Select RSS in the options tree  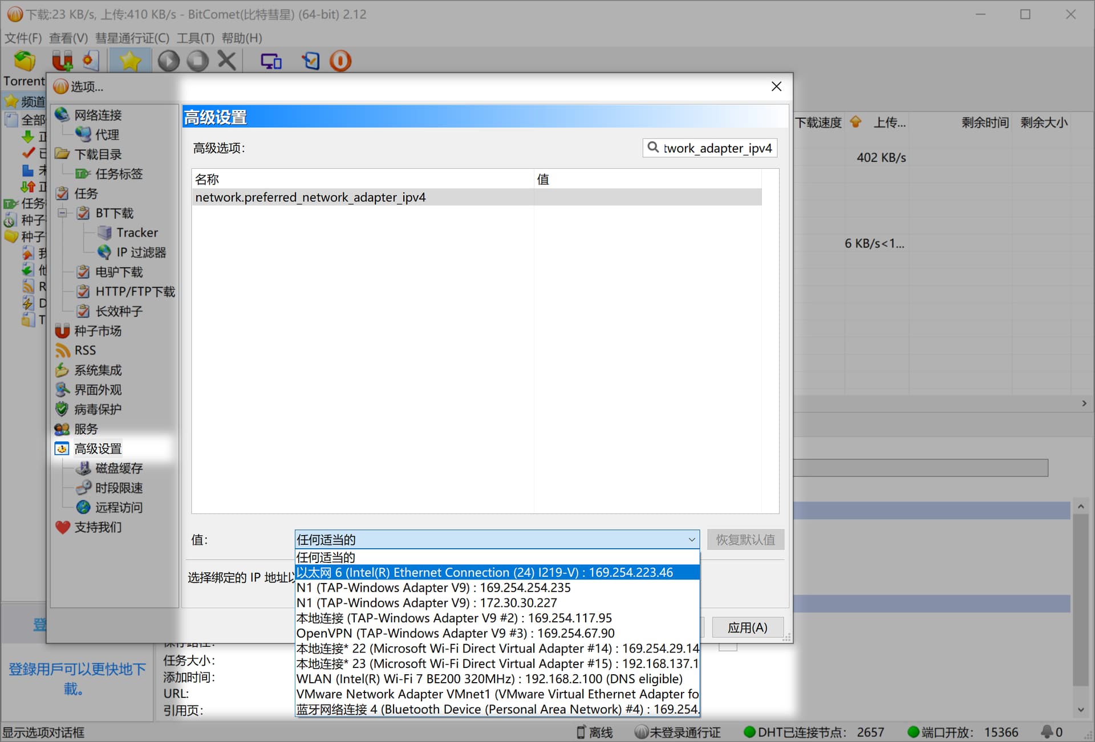(x=85, y=350)
